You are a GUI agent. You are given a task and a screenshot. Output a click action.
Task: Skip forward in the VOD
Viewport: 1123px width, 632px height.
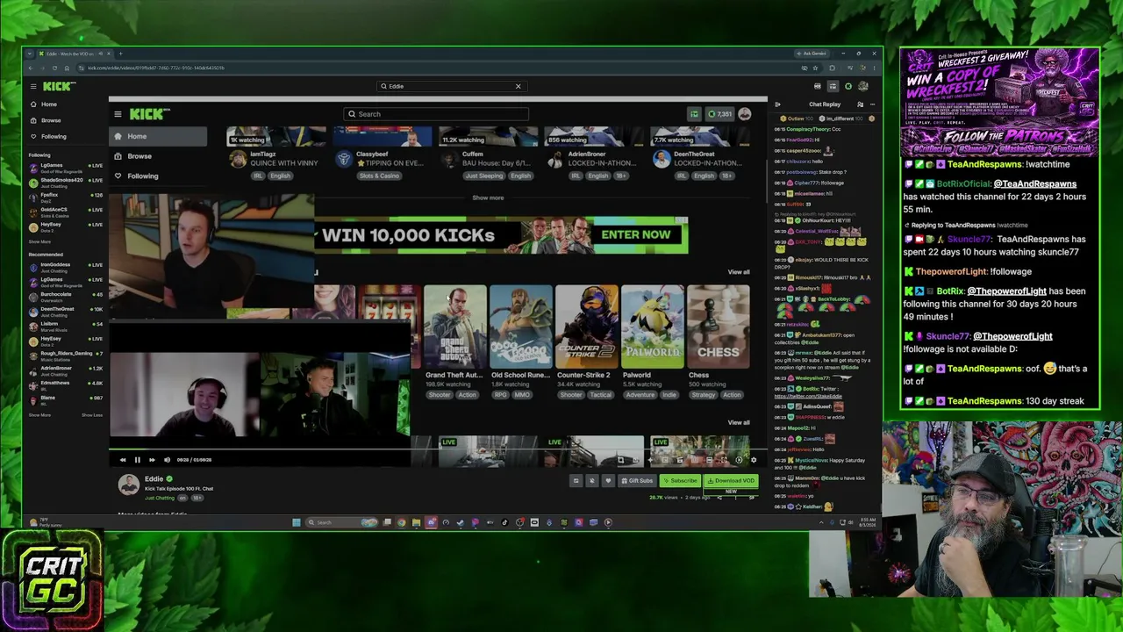point(152,459)
